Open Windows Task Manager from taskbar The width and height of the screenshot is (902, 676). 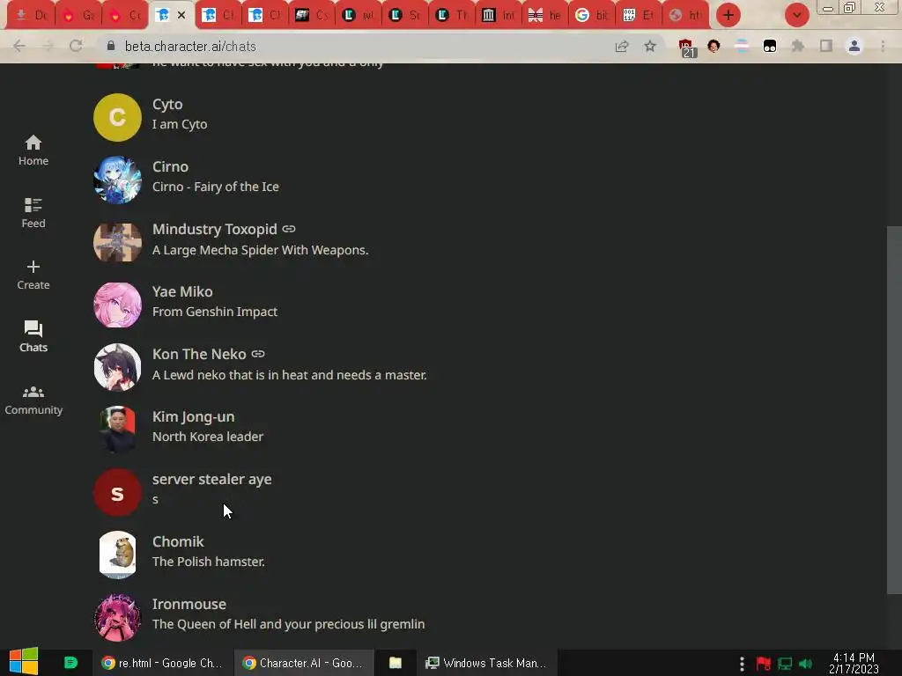point(487,663)
